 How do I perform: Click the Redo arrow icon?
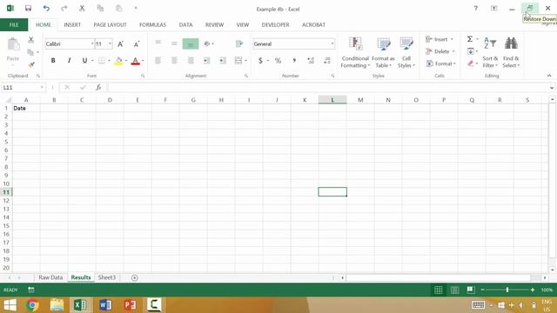click(x=64, y=8)
